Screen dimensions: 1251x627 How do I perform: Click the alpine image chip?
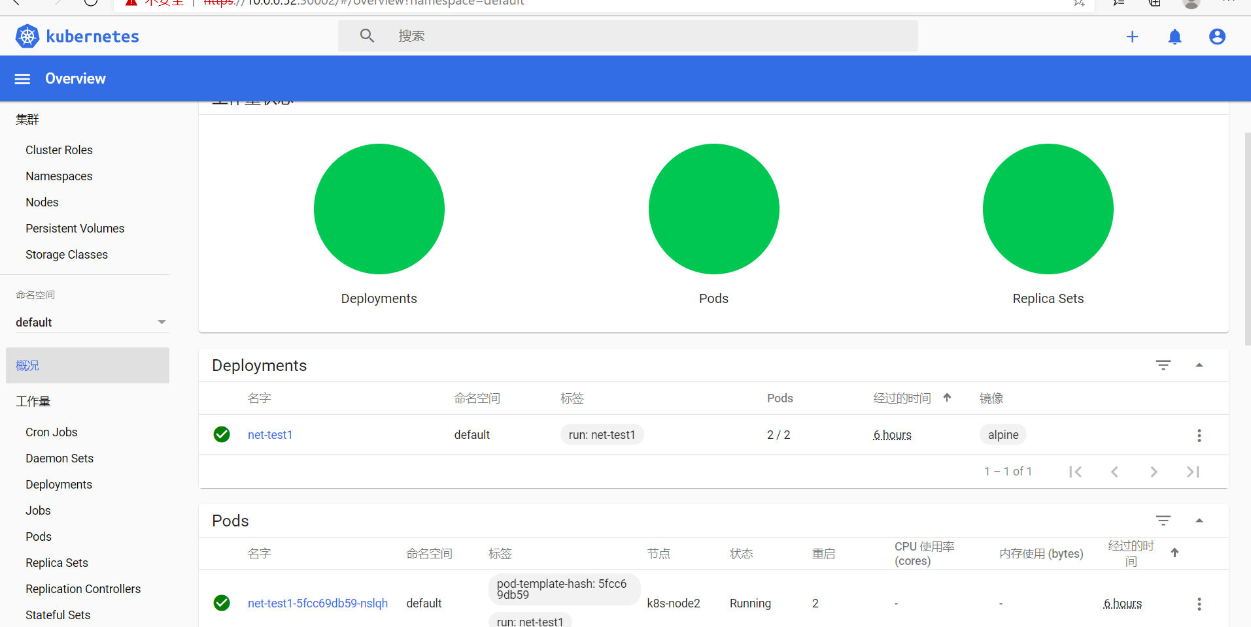point(1003,435)
